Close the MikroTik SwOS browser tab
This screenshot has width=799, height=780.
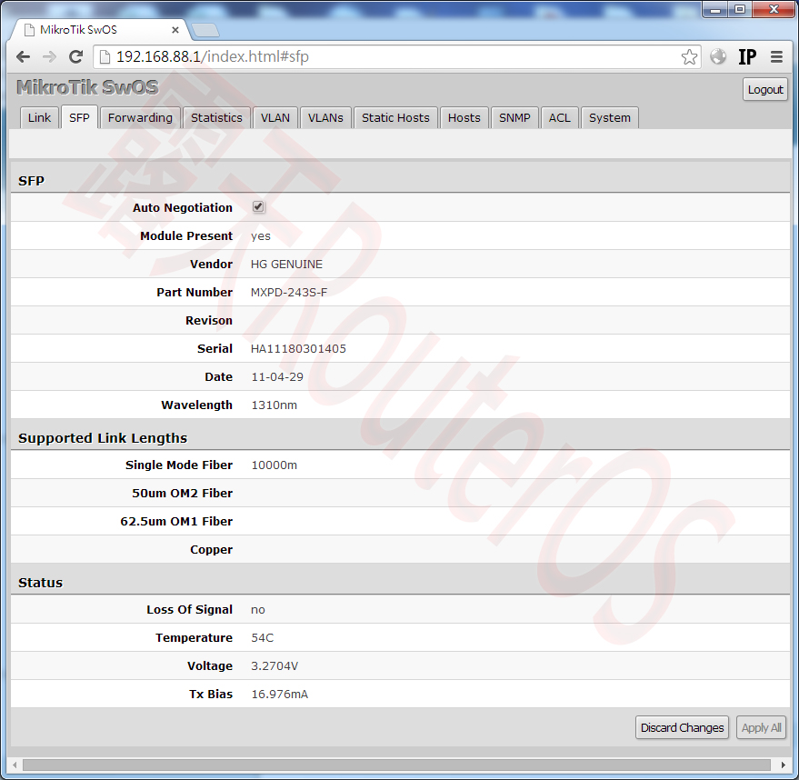tap(175, 30)
